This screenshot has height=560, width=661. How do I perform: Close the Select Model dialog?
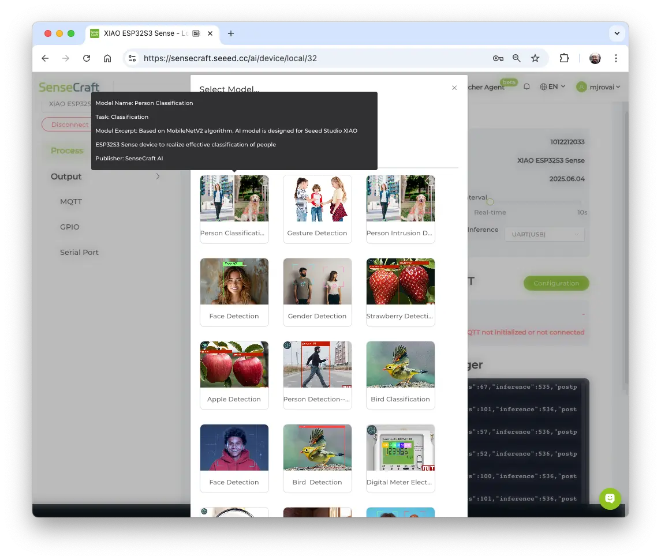coord(454,88)
